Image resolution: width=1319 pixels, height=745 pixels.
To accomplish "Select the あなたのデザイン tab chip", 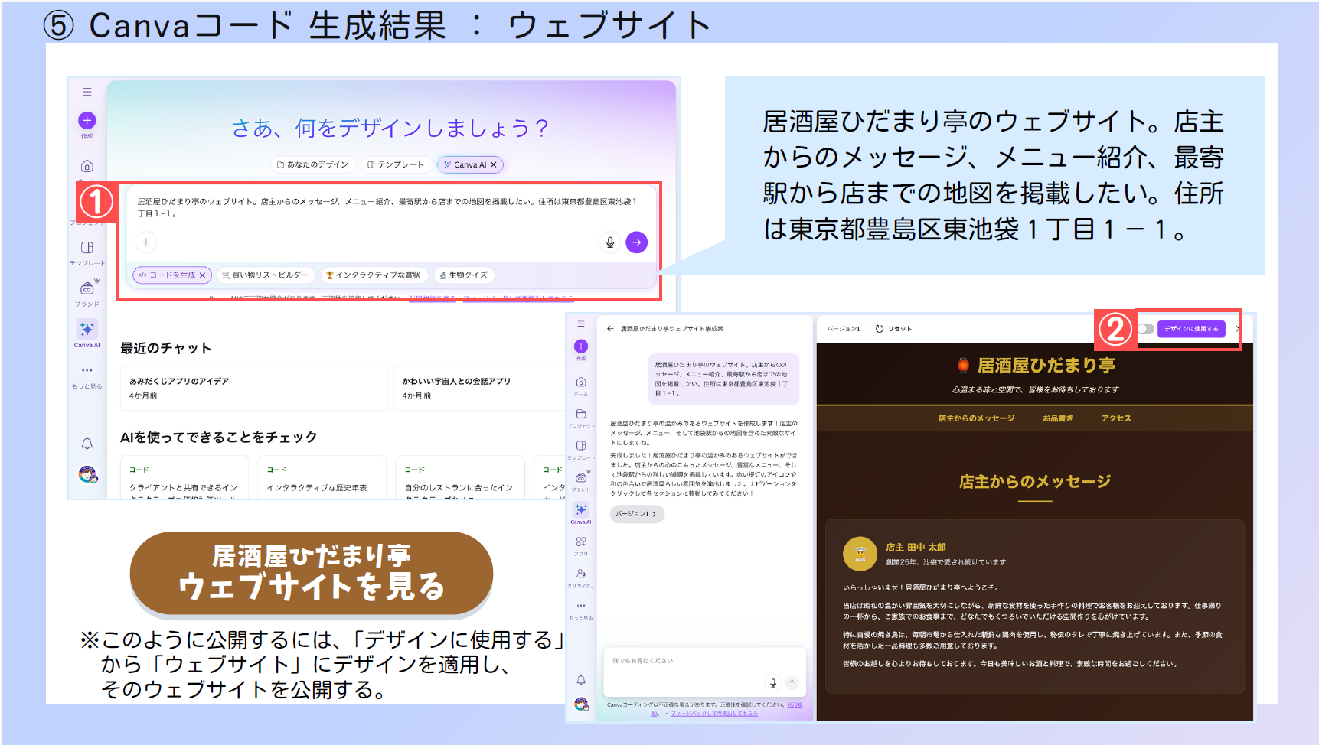I will (312, 164).
